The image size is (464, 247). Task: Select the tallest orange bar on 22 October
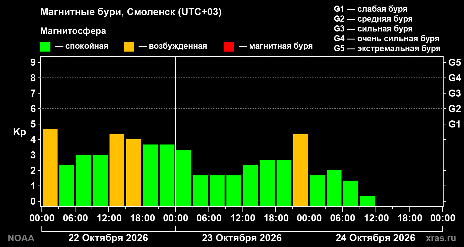coord(50,168)
